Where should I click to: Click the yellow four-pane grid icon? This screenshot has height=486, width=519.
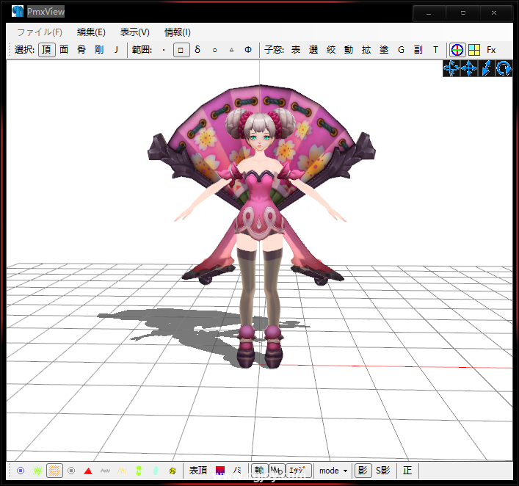474,50
